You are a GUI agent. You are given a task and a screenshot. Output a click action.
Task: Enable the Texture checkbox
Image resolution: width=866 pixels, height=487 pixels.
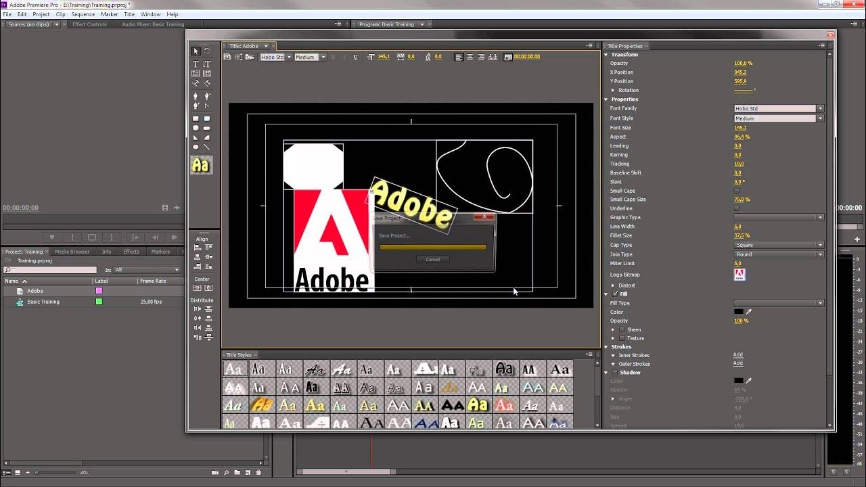coord(622,338)
